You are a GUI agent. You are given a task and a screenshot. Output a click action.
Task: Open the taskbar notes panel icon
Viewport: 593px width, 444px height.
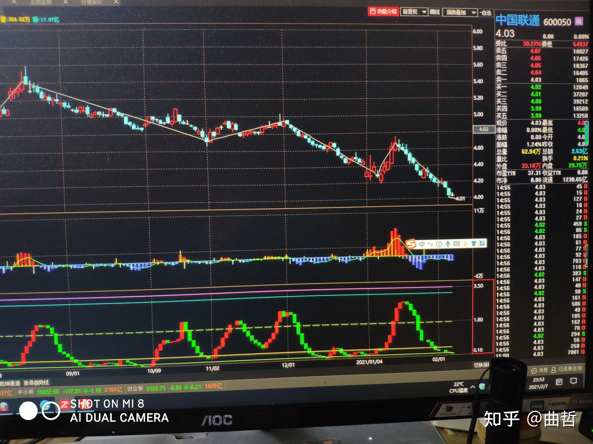559,382
